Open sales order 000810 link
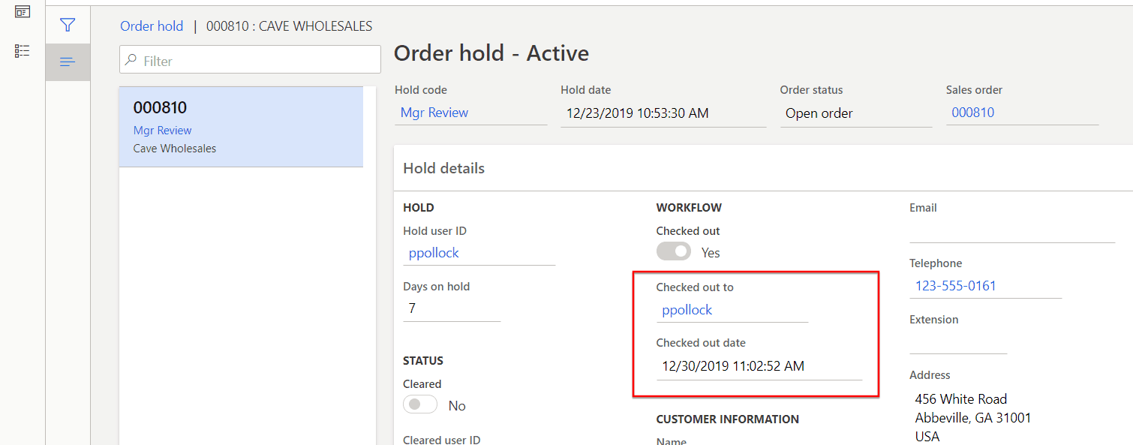 pos(973,113)
